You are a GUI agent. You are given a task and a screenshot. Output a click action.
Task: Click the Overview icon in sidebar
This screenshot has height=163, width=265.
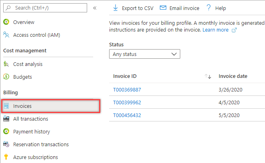(6, 22)
